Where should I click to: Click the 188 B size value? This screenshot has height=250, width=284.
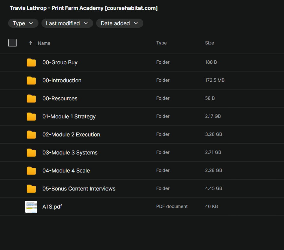click(x=211, y=62)
